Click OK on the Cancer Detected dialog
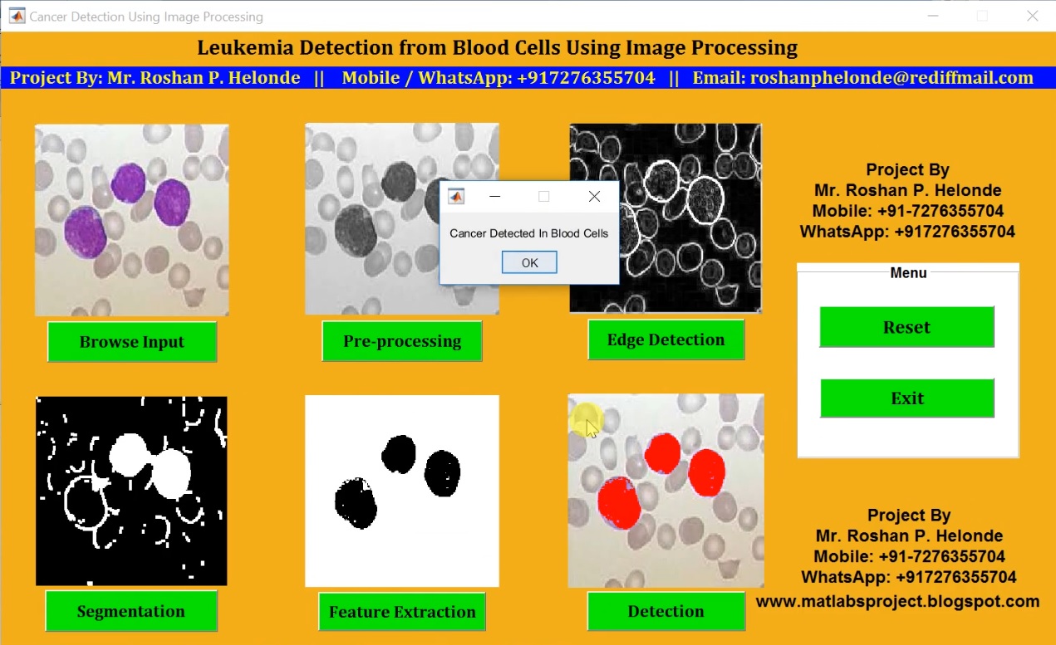 click(x=528, y=261)
